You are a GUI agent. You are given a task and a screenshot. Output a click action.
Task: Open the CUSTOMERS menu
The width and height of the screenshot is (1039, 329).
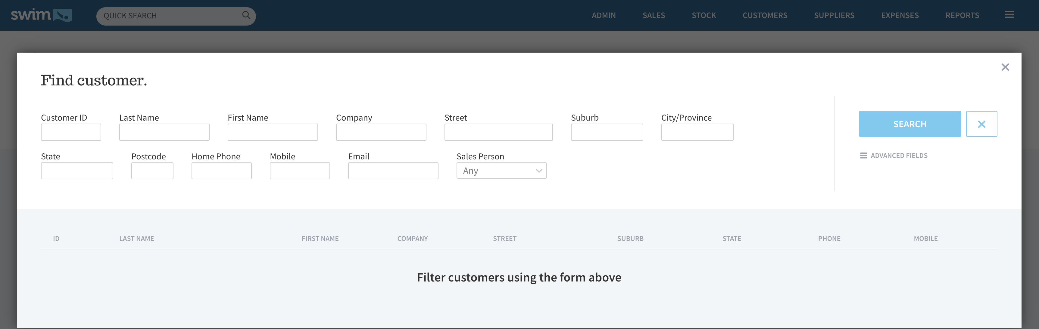tap(765, 15)
